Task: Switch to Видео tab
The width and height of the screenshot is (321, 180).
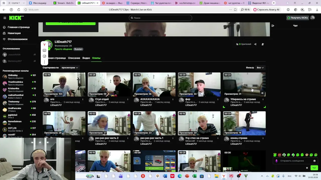Action: pyautogui.click(x=86, y=58)
